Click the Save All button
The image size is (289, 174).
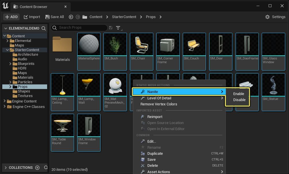(55, 17)
